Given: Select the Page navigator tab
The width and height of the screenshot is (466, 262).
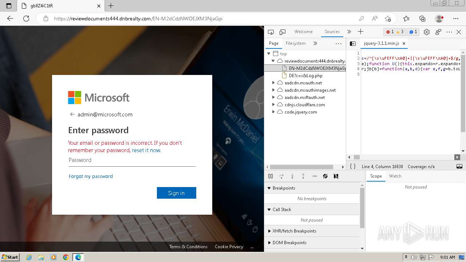Looking at the screenshot, I should (x=273, y=43).
